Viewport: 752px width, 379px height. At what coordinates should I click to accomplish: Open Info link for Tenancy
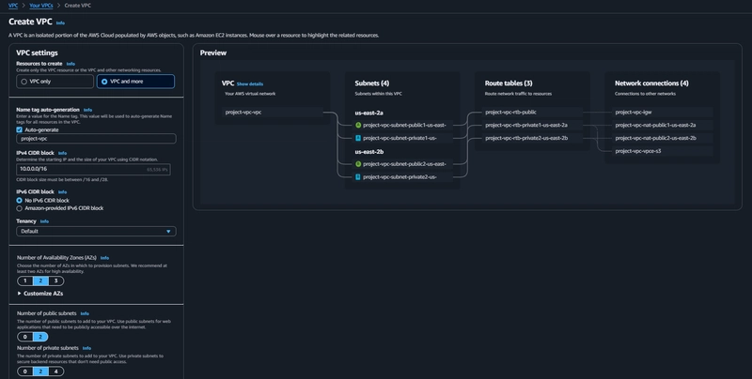44,221
